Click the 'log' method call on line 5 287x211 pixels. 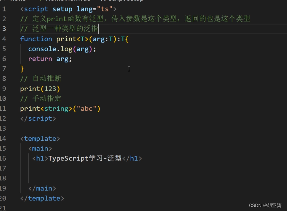point(66,49)
